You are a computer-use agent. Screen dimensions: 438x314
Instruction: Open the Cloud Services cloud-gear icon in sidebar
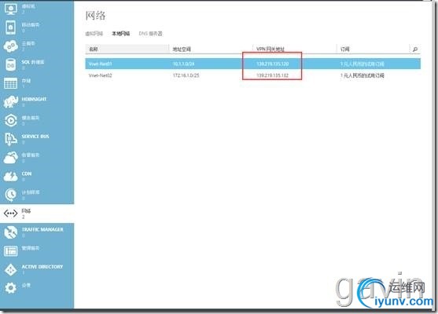pyautogui.click(x=10, y=46)
